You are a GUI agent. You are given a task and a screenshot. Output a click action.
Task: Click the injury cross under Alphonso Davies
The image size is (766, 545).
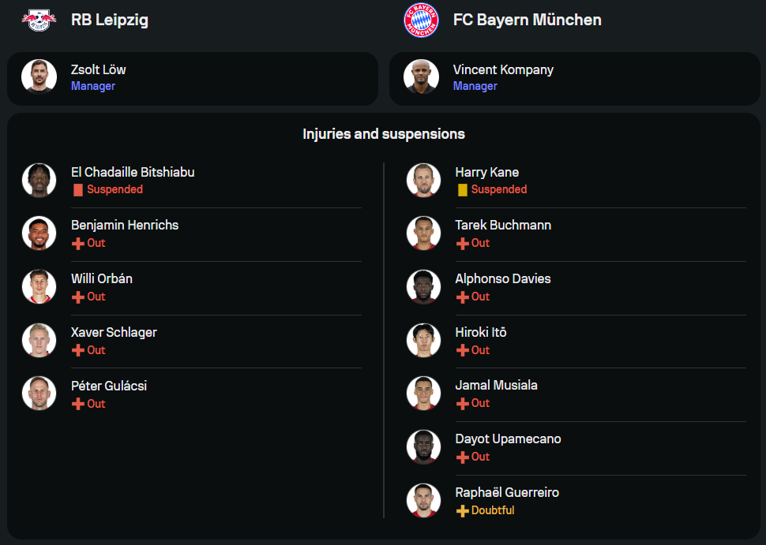coord(462,297)
